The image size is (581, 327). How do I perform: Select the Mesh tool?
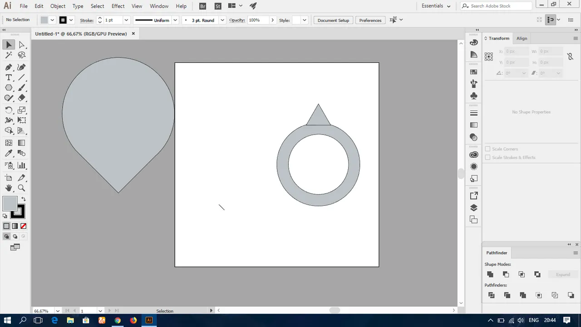[x=9, y=143]
